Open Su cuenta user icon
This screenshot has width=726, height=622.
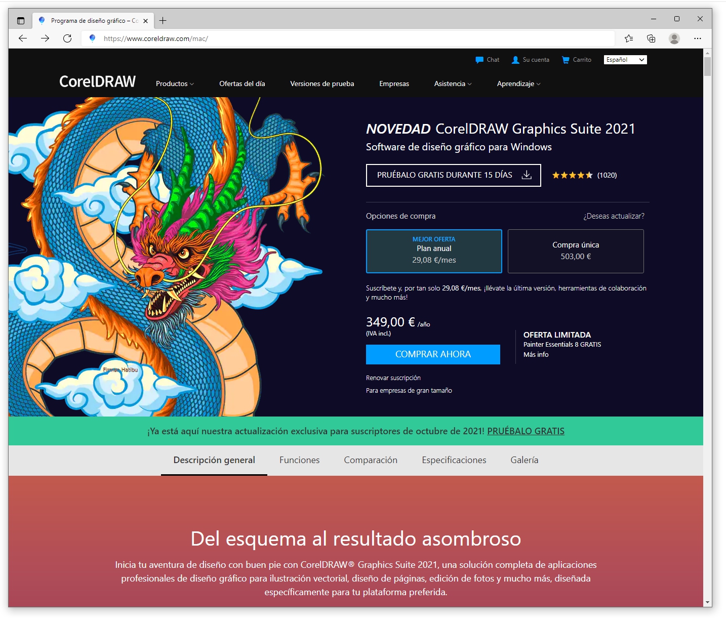515,60
